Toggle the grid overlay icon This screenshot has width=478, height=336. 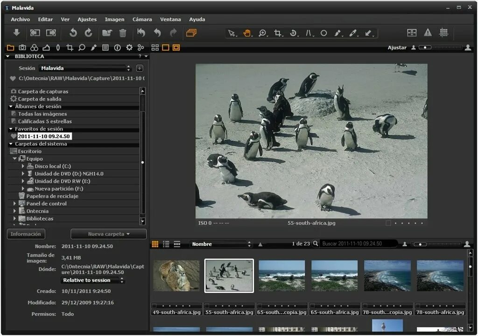tap(443, 33)
